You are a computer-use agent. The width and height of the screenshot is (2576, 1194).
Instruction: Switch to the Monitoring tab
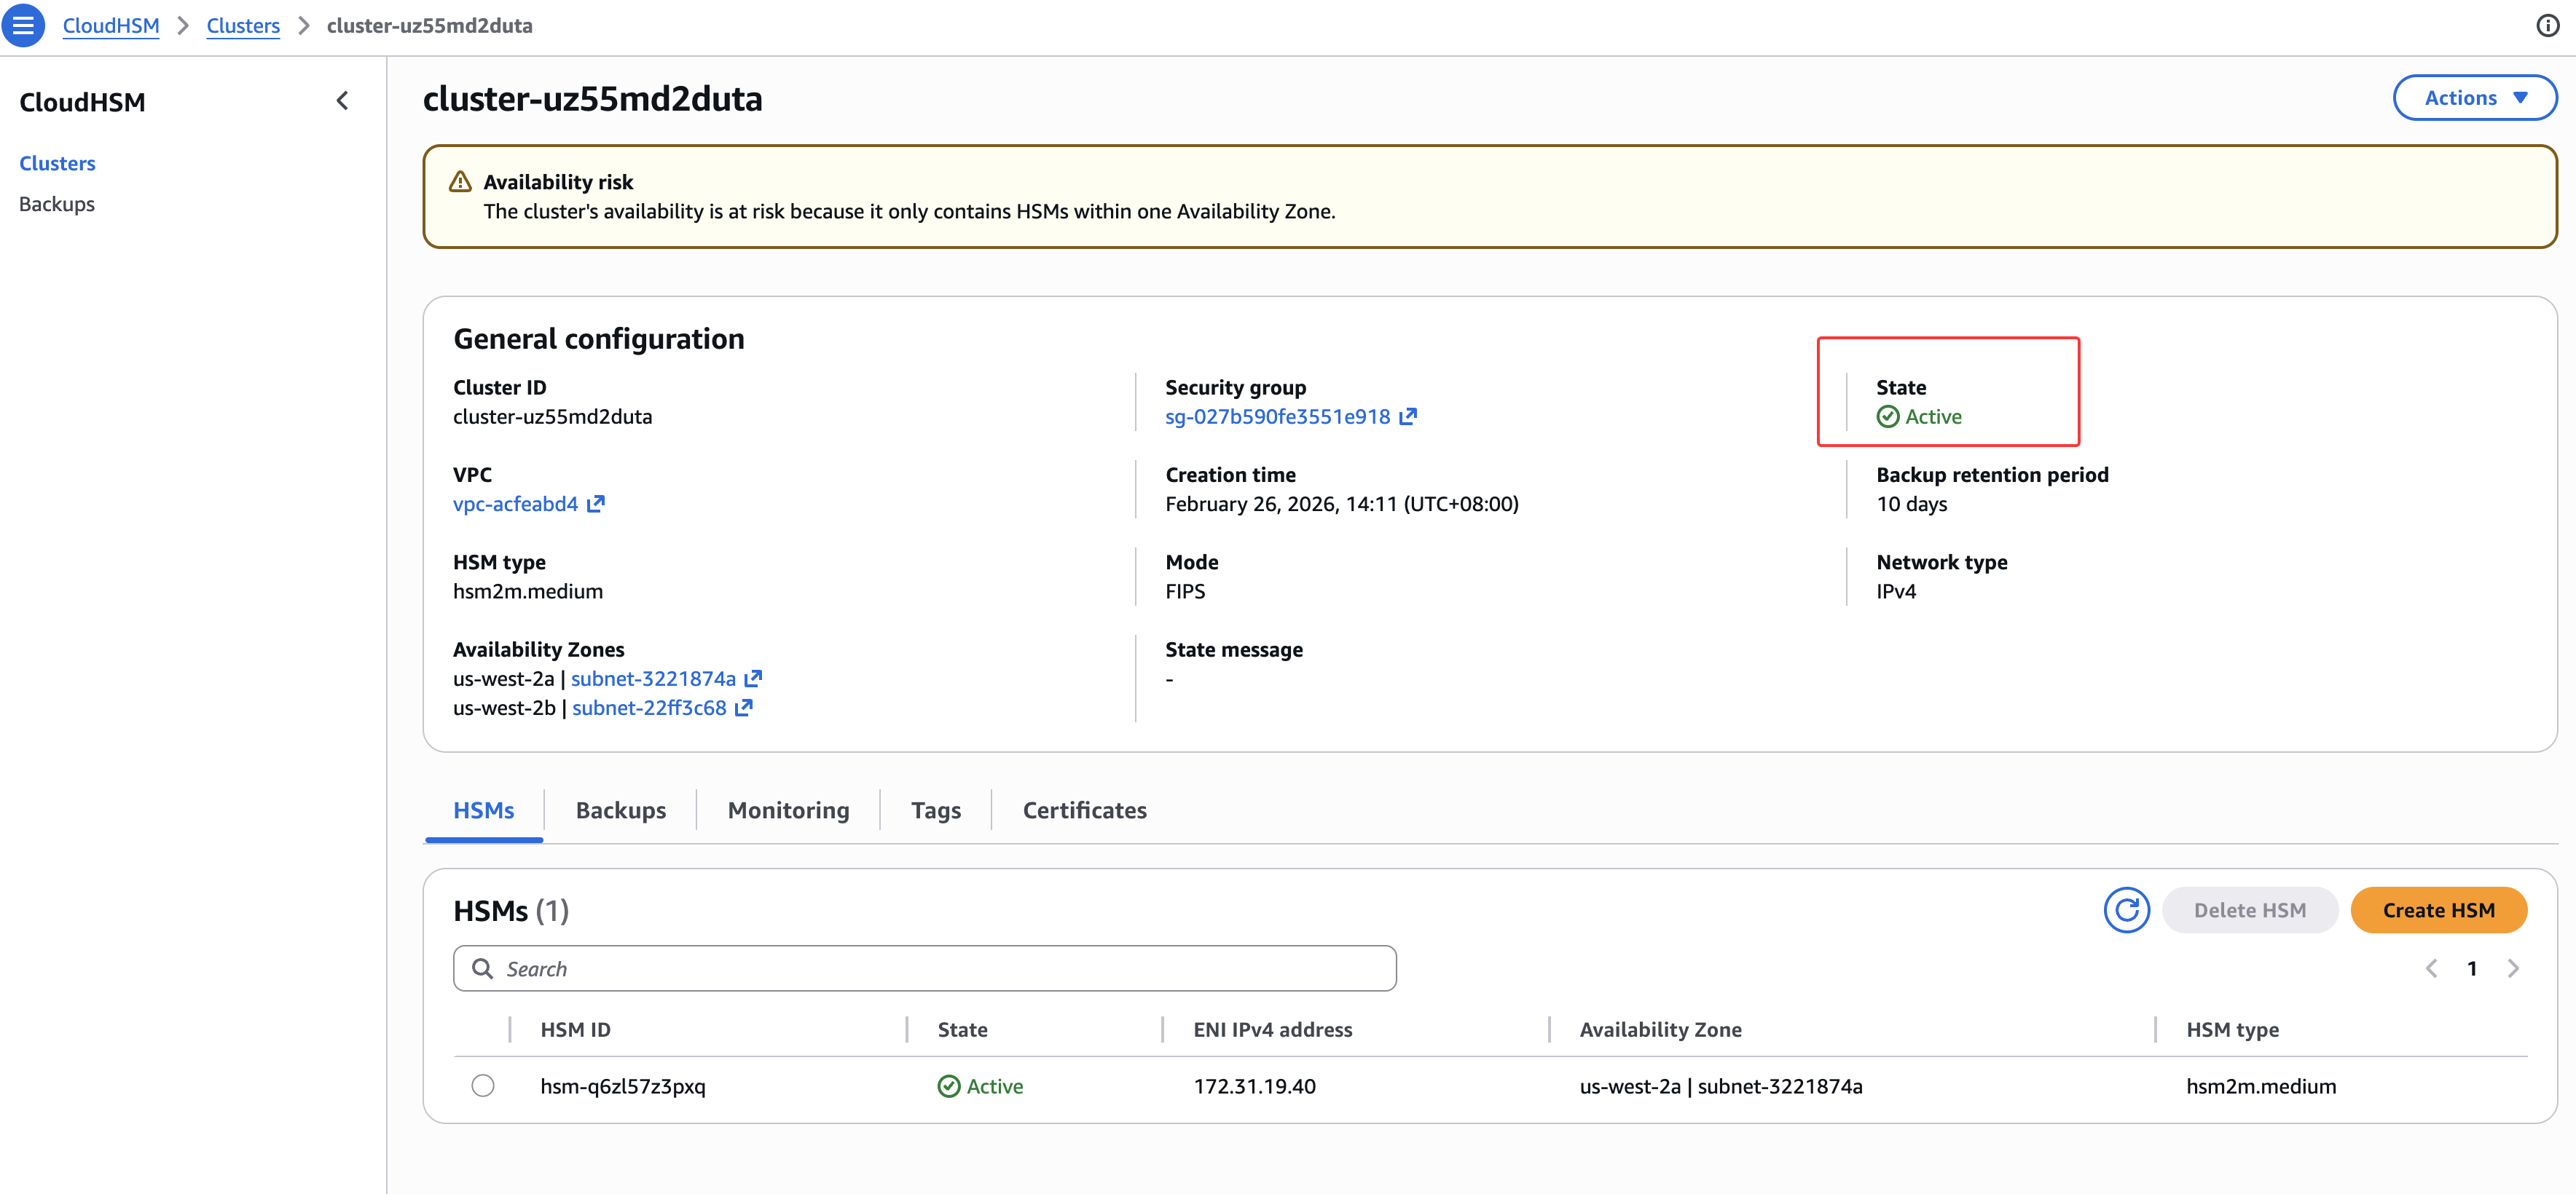pyautogui.click(x=788, y=810)
